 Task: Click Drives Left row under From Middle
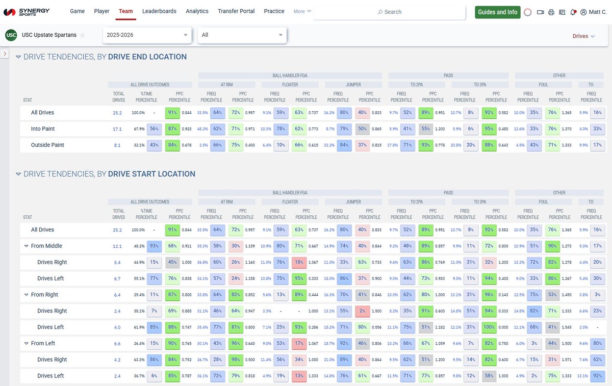pos(50,278)
